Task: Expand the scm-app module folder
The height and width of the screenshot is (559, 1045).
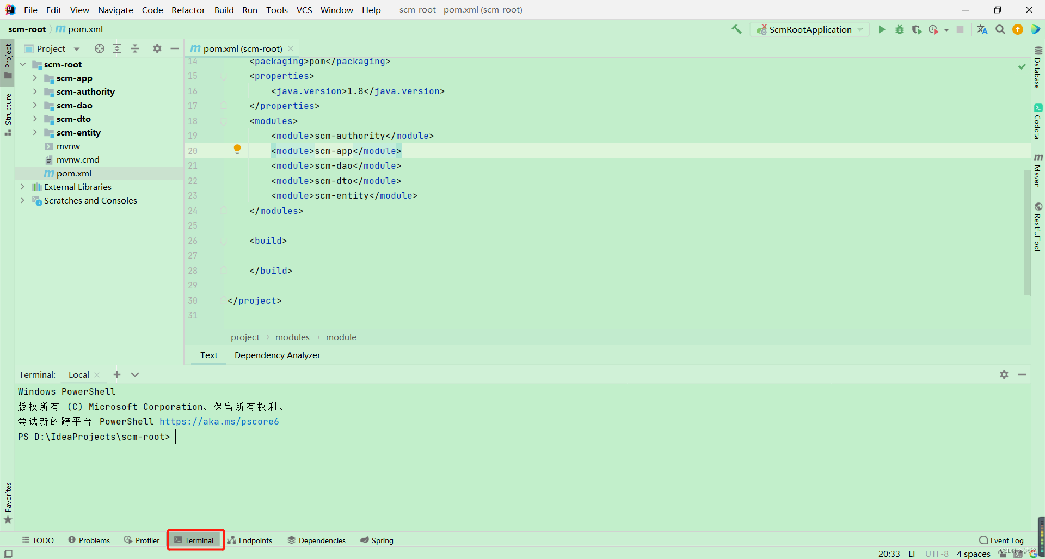Action: click(x=35, y=78)
